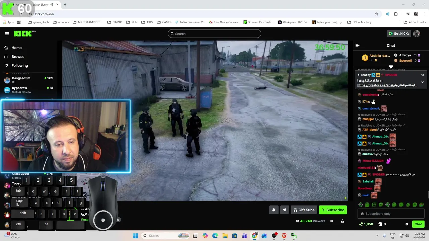Open MY STREAMING bookmark folder

click(x=87, y=22)
